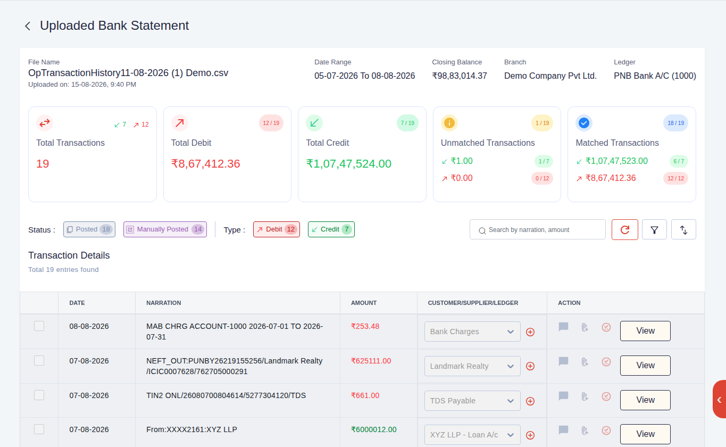View the ₹625111.00 Landmark Realty transaction
Screen dimensions: 726x447
pyautogui.click(x=645, y=366)
